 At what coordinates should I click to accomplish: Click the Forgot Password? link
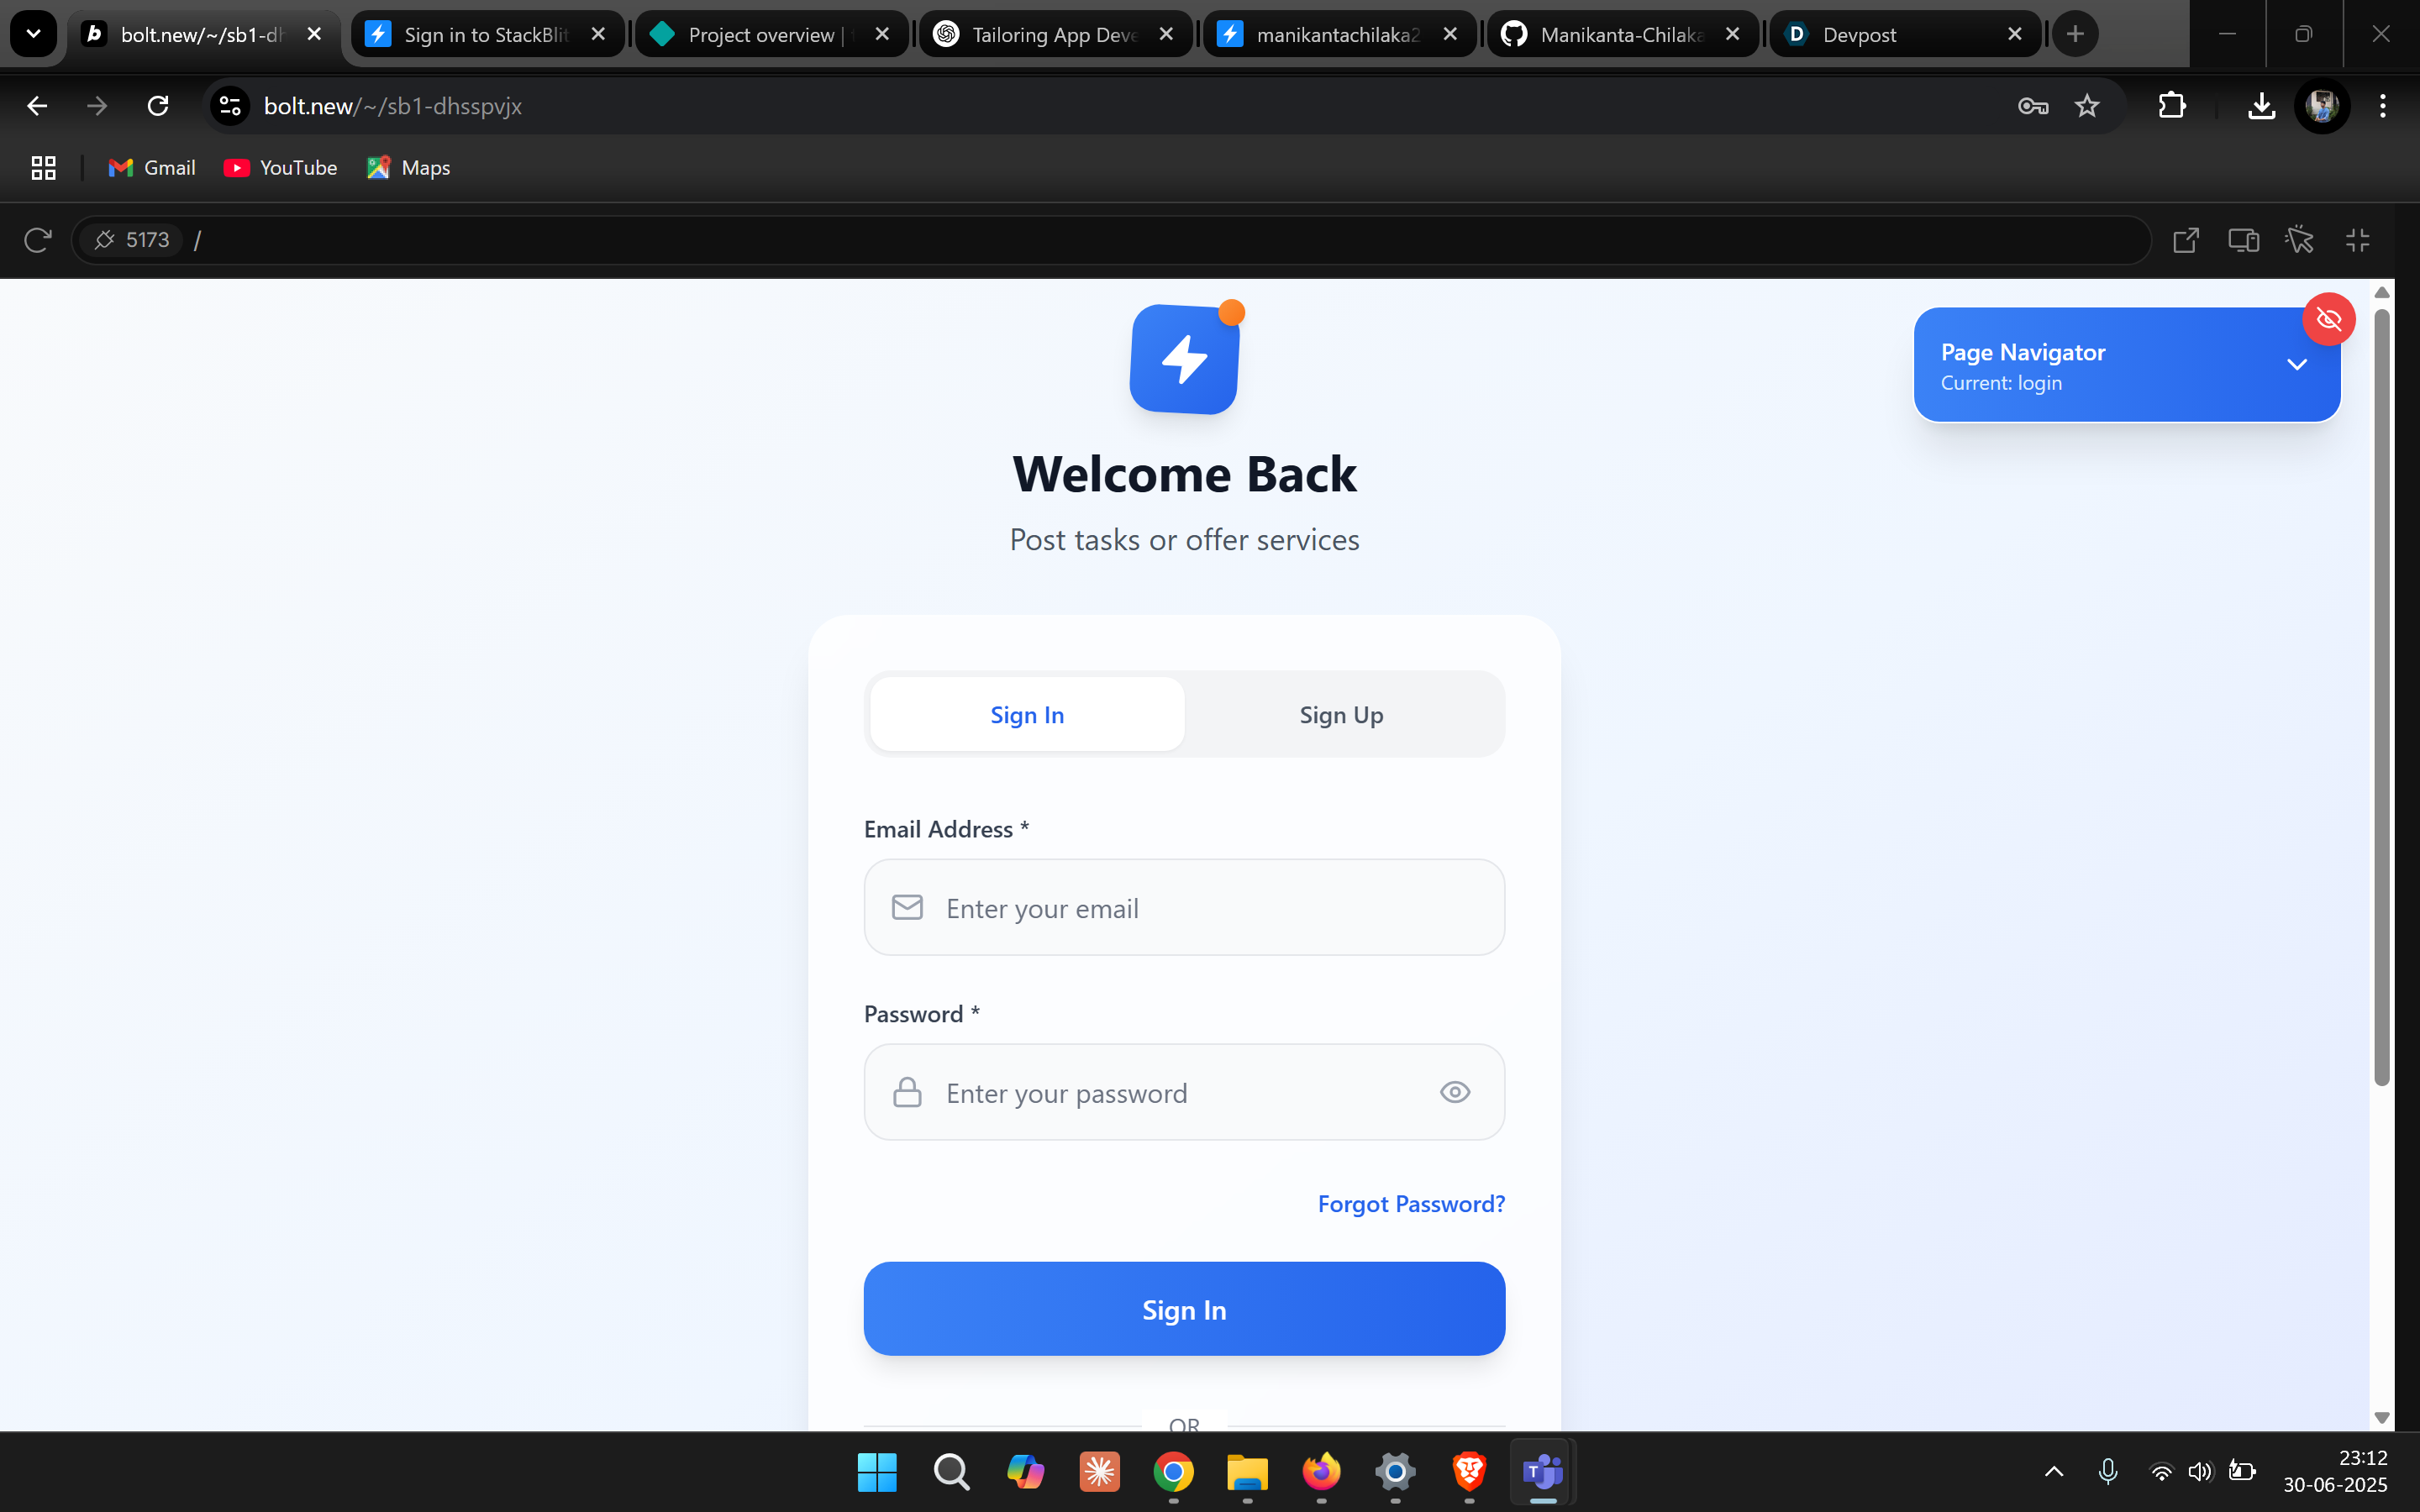[1410, 1204]
